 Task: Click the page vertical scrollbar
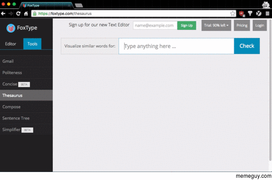click(x=270, y=90)
